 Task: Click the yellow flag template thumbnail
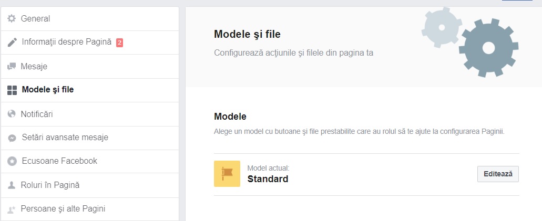click(x=227, y=174)
